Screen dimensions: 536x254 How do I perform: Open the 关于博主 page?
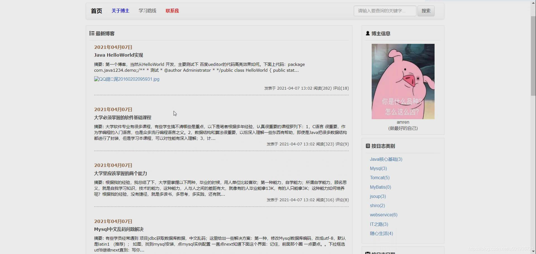[x=120, y=11]
